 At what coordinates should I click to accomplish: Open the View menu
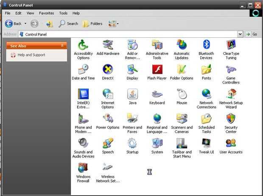click(30, 13)
